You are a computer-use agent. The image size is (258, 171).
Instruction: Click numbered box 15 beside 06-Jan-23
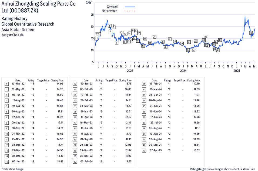click(6, 162)
